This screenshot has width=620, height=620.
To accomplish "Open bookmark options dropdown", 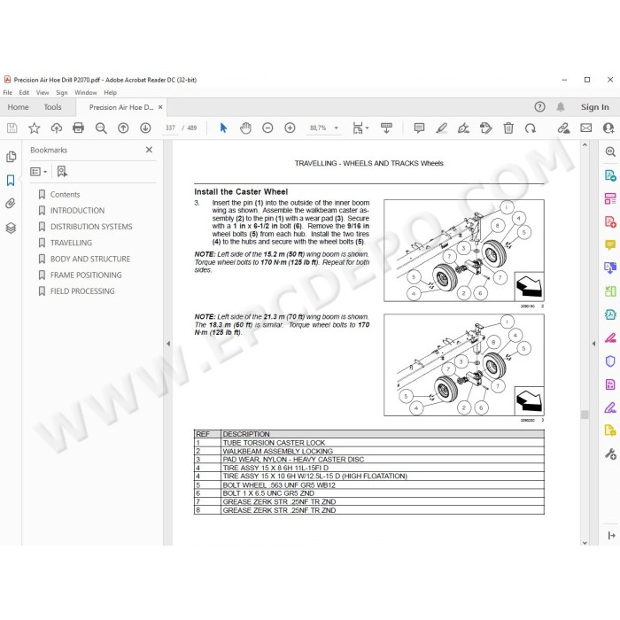I will pos(38,171).
